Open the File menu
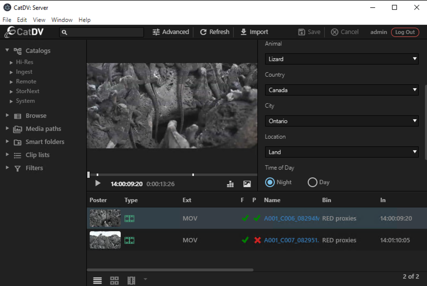The image size is (427, 286). point(7,20)
